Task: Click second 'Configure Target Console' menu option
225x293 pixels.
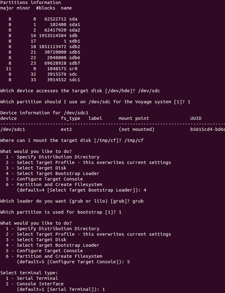Action: click(x=44, y=251)
